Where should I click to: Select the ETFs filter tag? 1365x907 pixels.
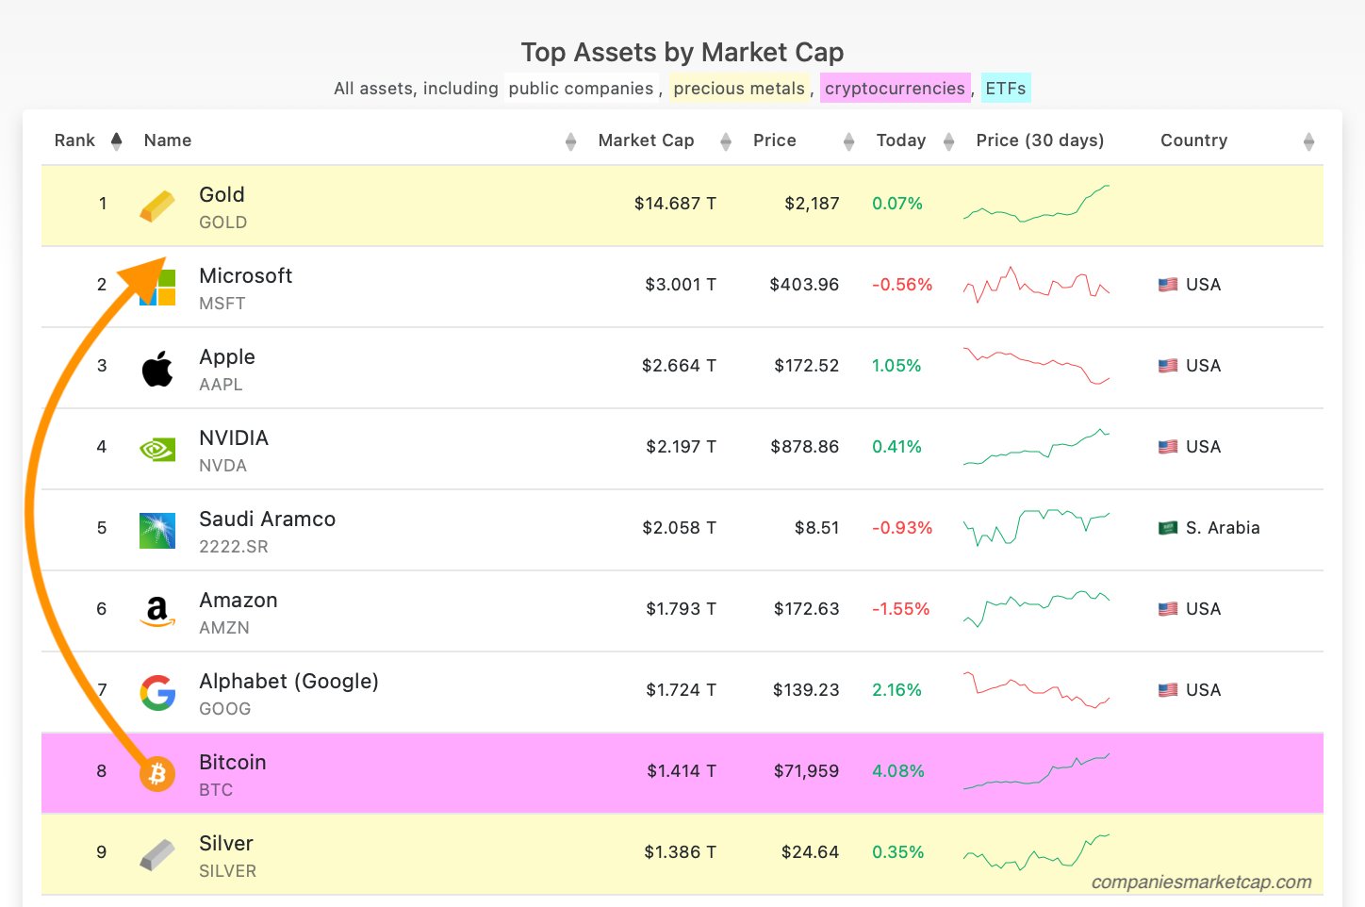pyautogui.click(x=1005, y=89)
